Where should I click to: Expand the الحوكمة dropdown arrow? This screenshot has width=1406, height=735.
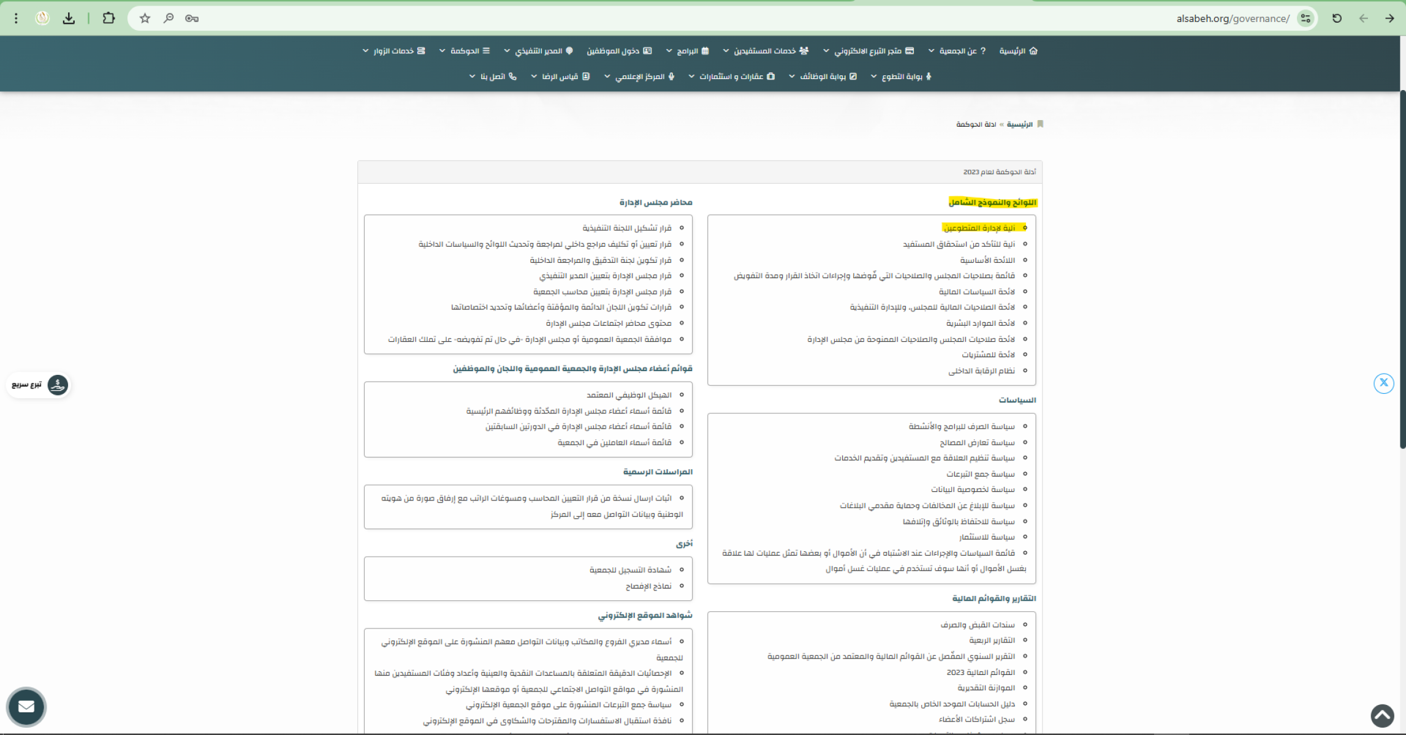(x=442, y=51)
